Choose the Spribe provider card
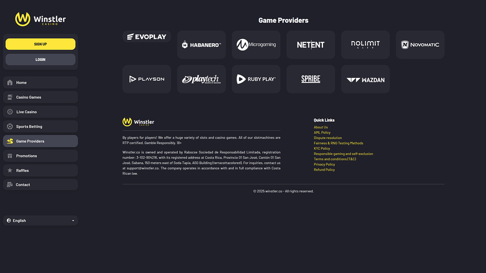 pyautogui.click(x=310, y=79)
